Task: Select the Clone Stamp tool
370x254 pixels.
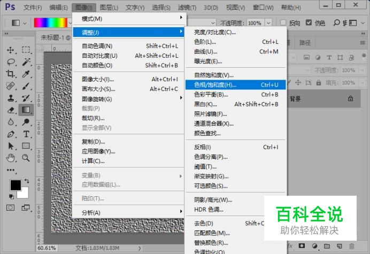Action: click(11, 98)
